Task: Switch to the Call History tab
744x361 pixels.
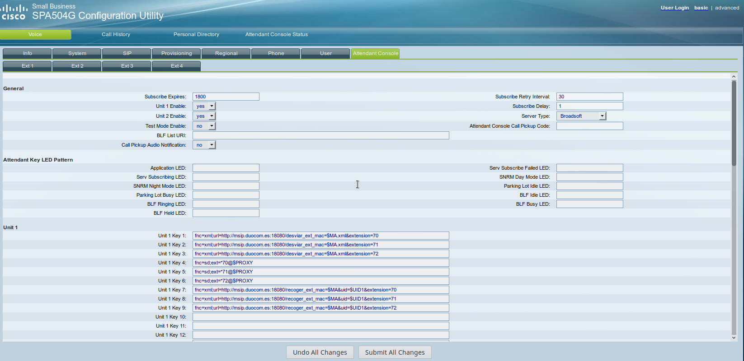Action: [x=116, y=34]
